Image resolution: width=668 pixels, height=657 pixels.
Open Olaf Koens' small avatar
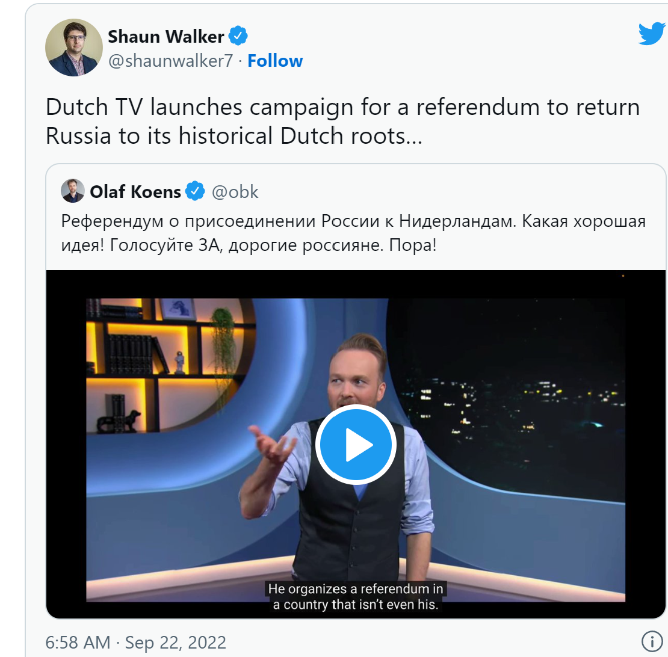73,191
